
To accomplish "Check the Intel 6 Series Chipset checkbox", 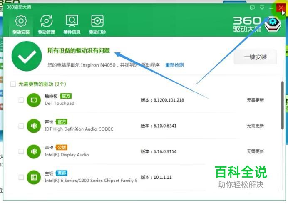I will [21, 177].
